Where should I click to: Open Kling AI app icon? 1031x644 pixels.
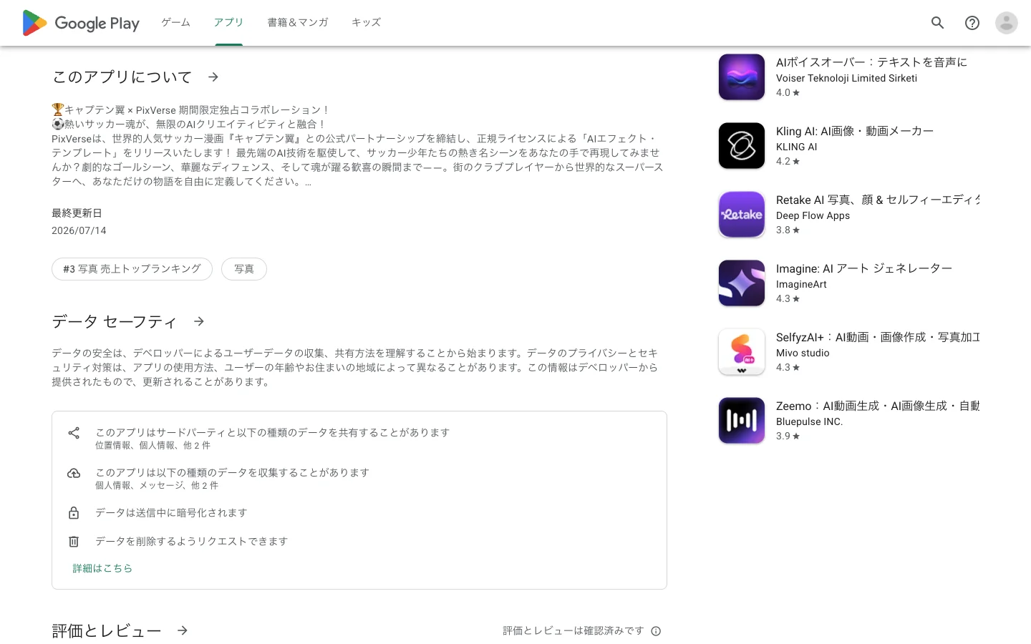click(x=742, y=145)
